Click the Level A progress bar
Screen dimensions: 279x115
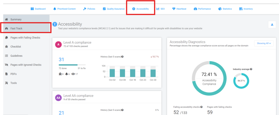tap(72, 65)
